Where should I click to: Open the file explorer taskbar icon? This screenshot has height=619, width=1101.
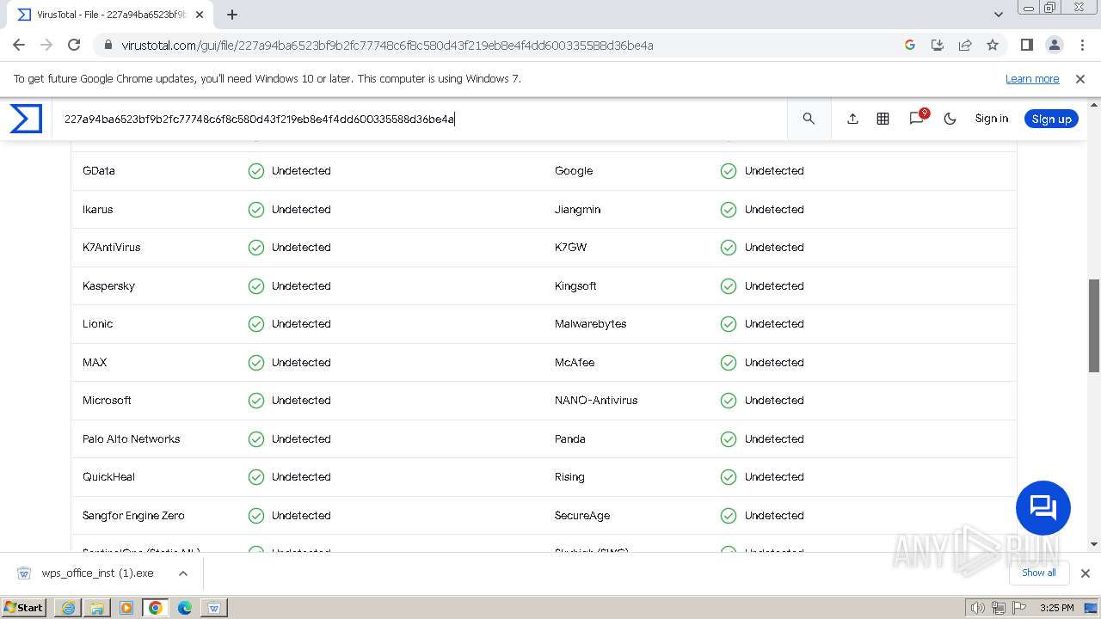point(97,607)
